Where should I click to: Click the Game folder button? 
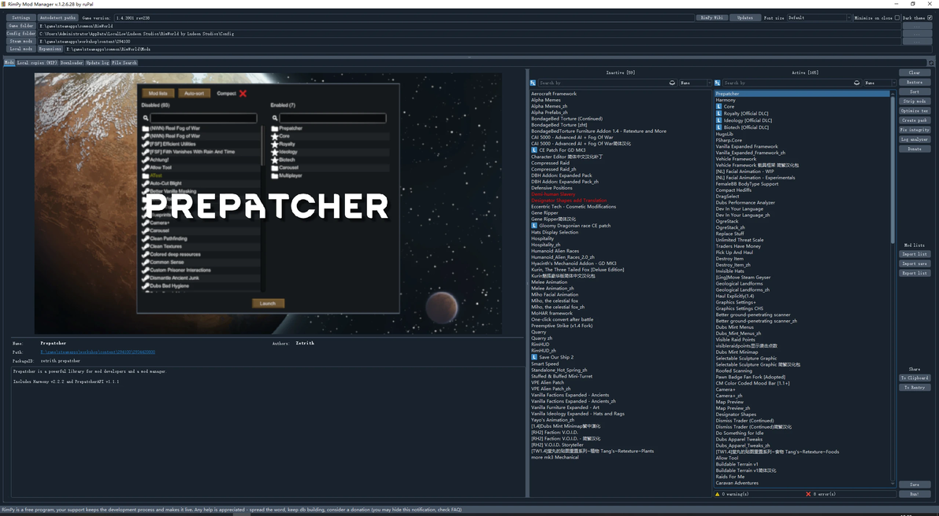(x=21, y=26)
